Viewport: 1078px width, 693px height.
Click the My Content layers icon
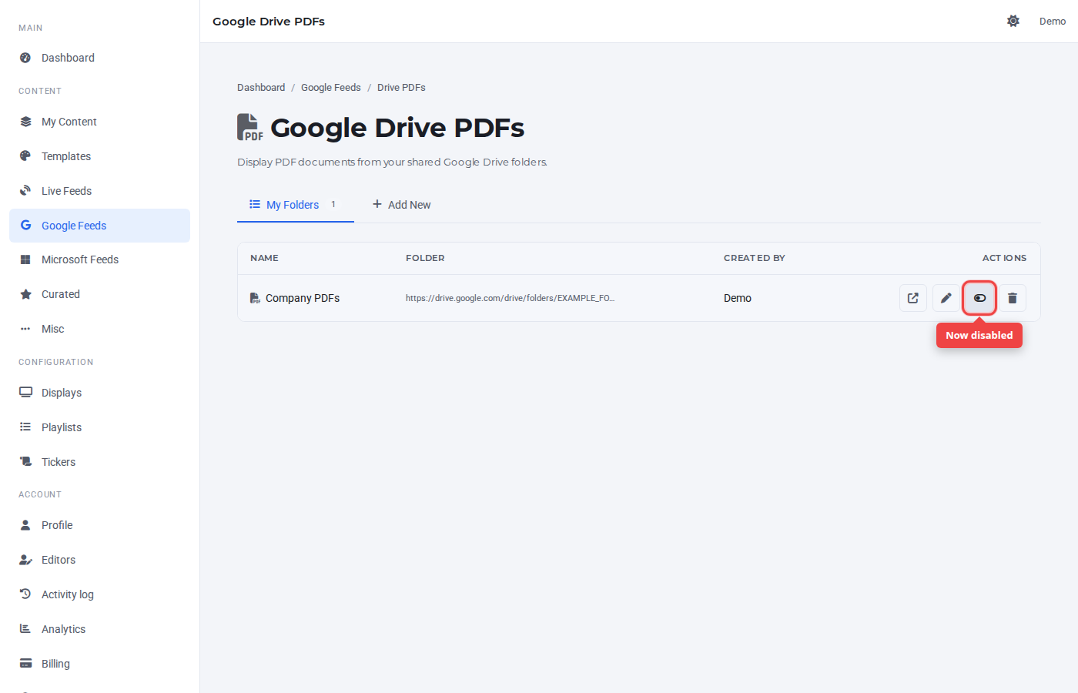click(x=25, y=122)
